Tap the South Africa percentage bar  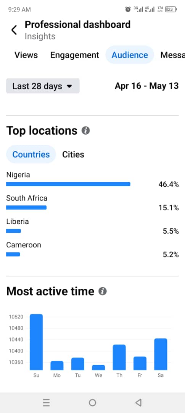pyautogui.click(x=26, y=208)
